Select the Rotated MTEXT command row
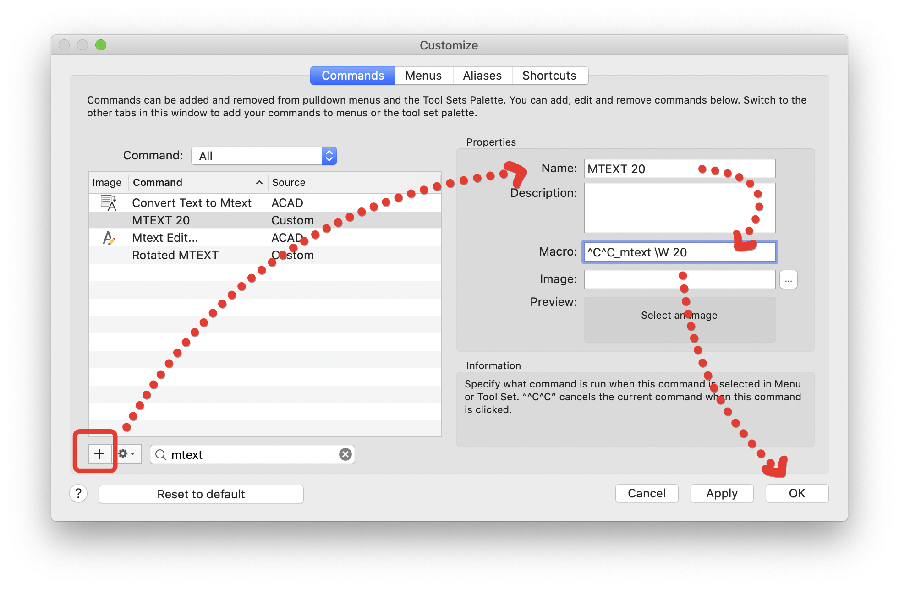This screenshot has height=589, width=899. (x=206, y=255)
